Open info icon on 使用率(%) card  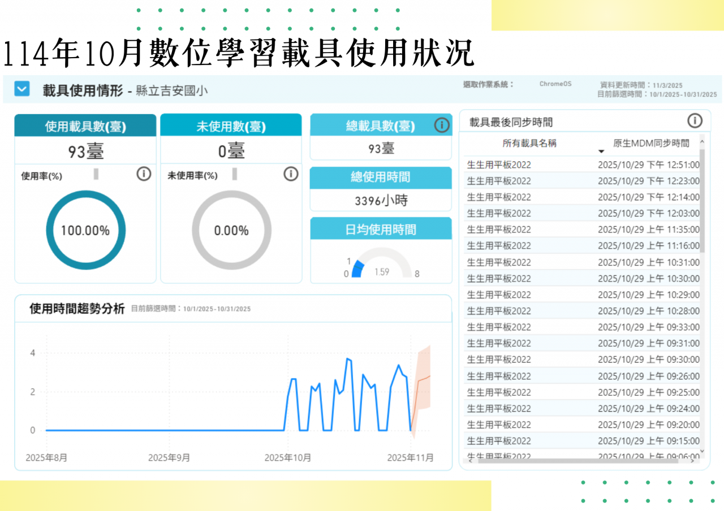(144, 174)
